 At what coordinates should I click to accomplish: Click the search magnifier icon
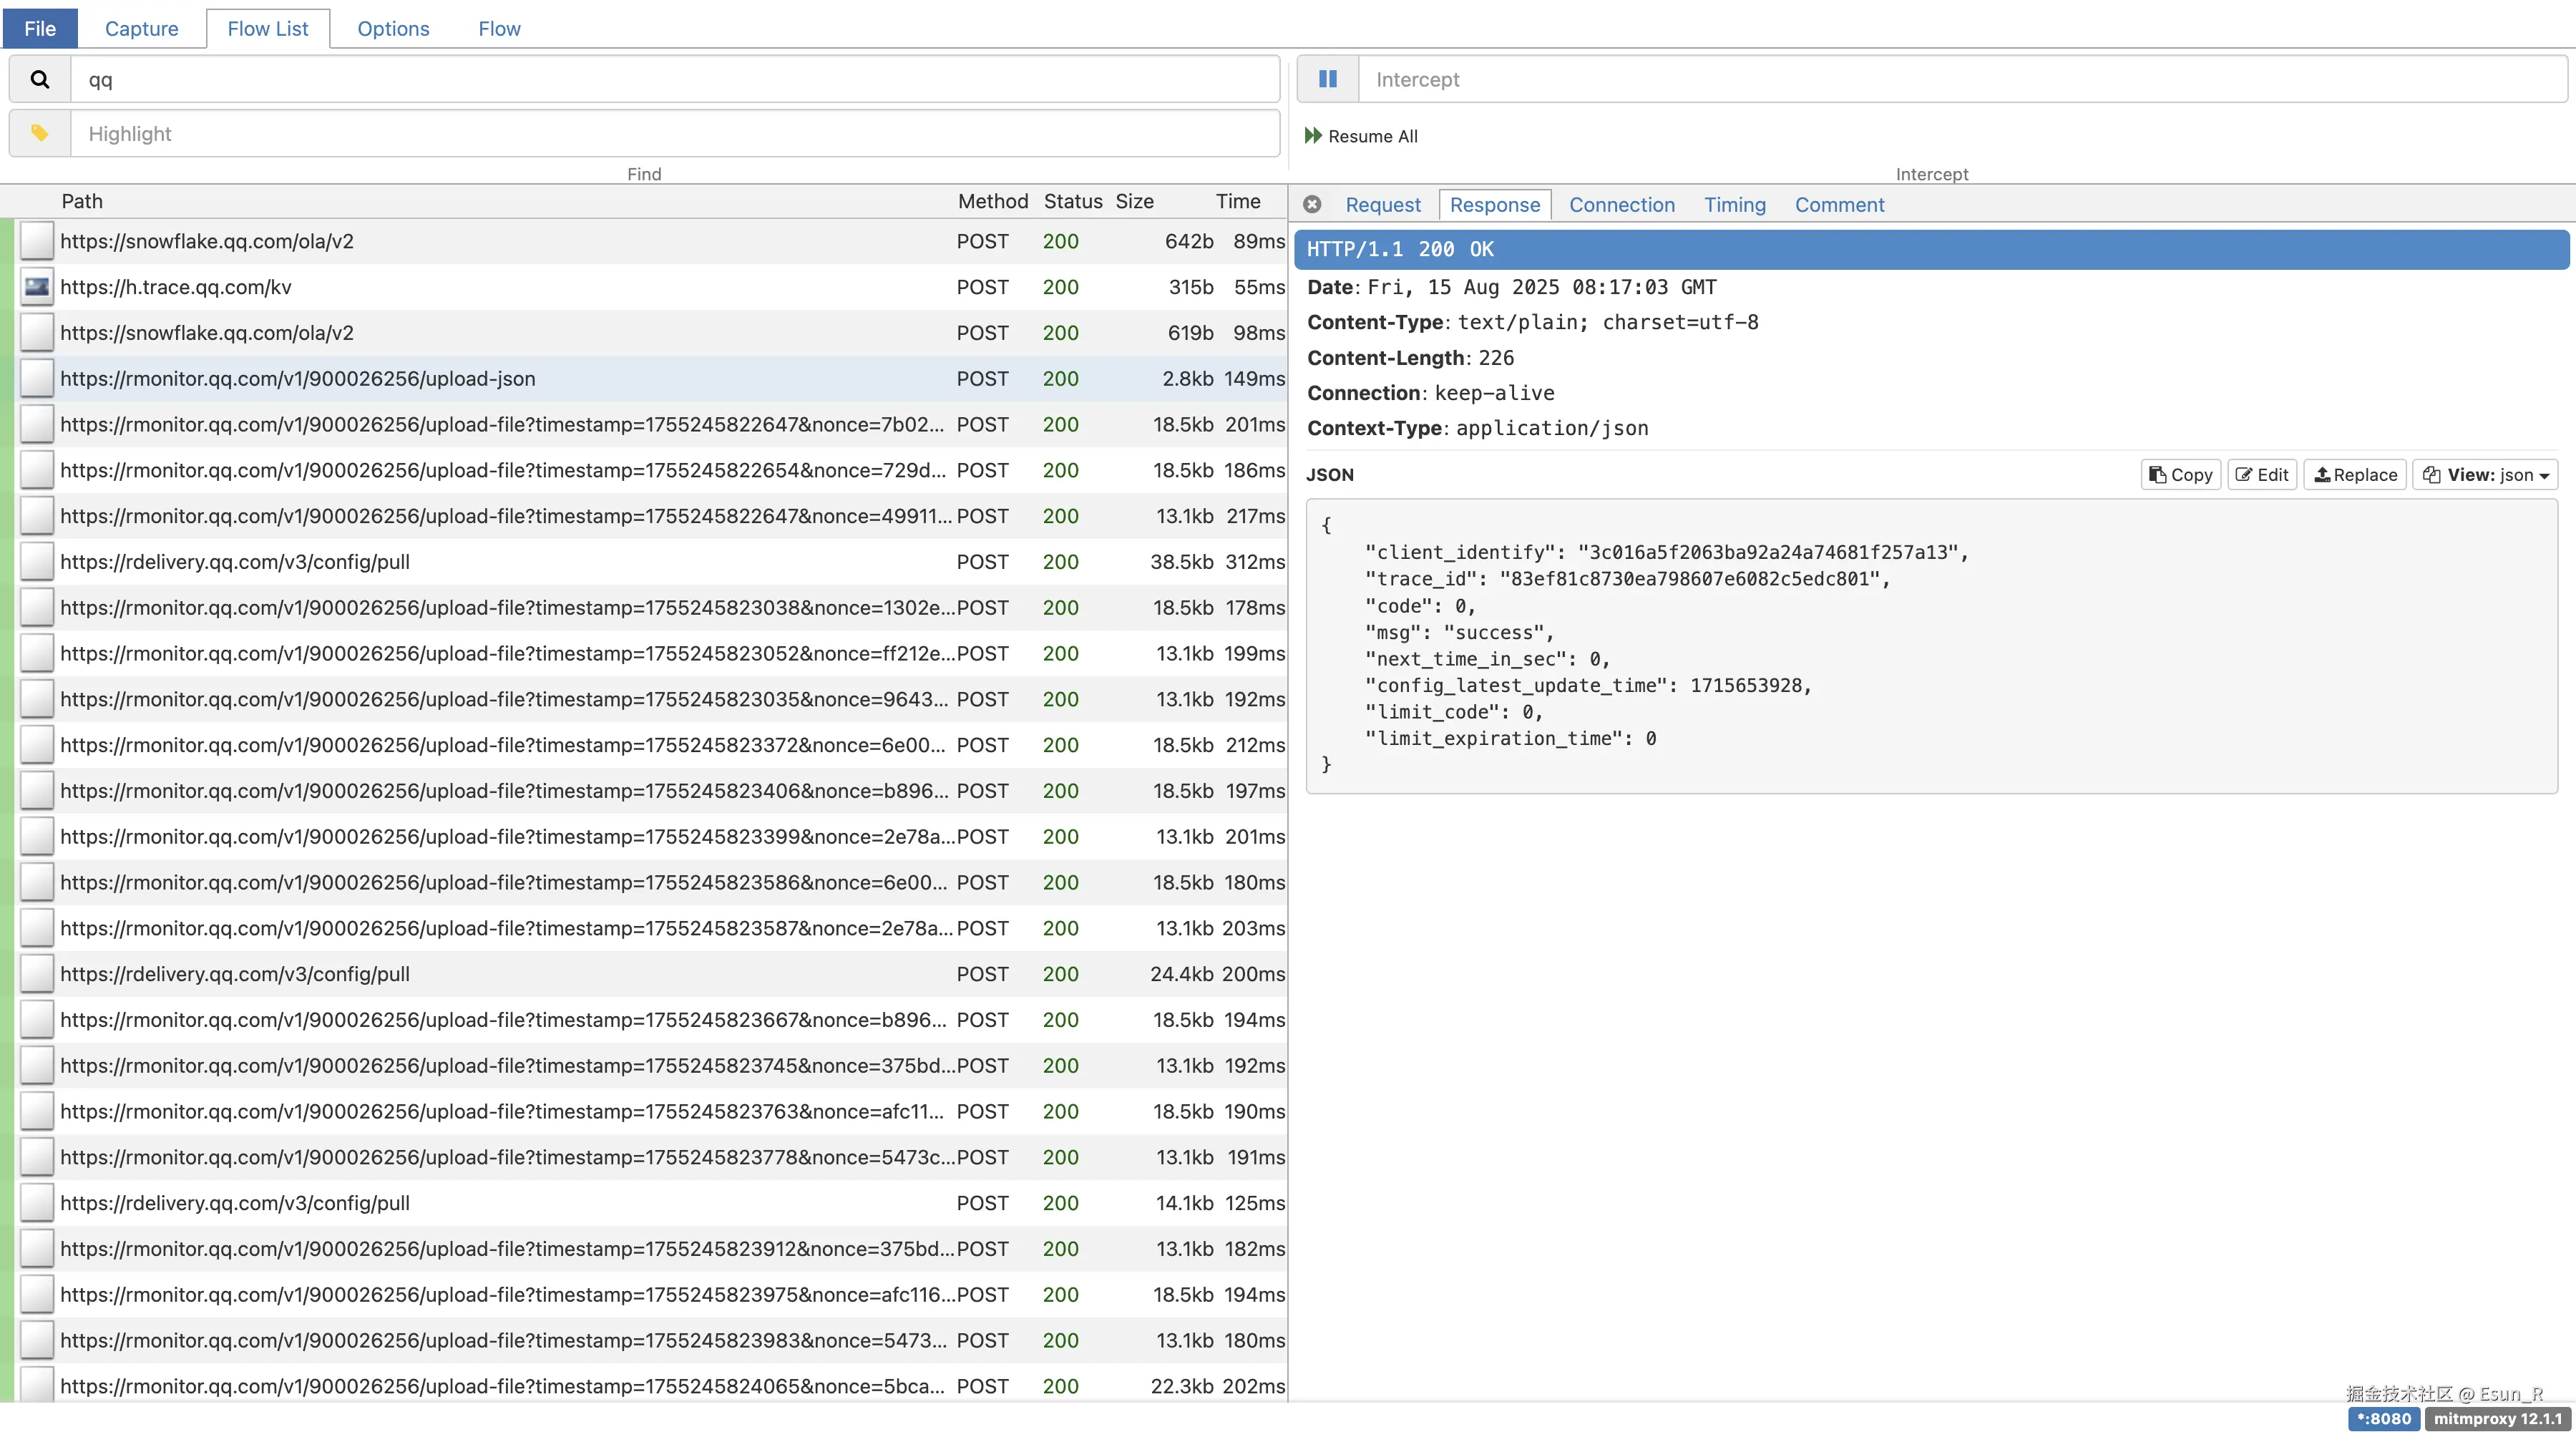point(40,79)
